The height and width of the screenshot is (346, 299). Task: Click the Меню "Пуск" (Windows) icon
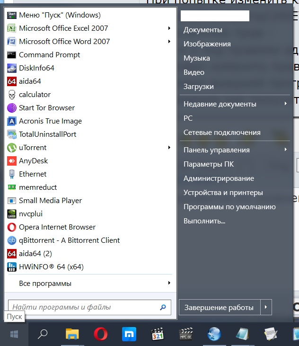click(x=12, y=15)
